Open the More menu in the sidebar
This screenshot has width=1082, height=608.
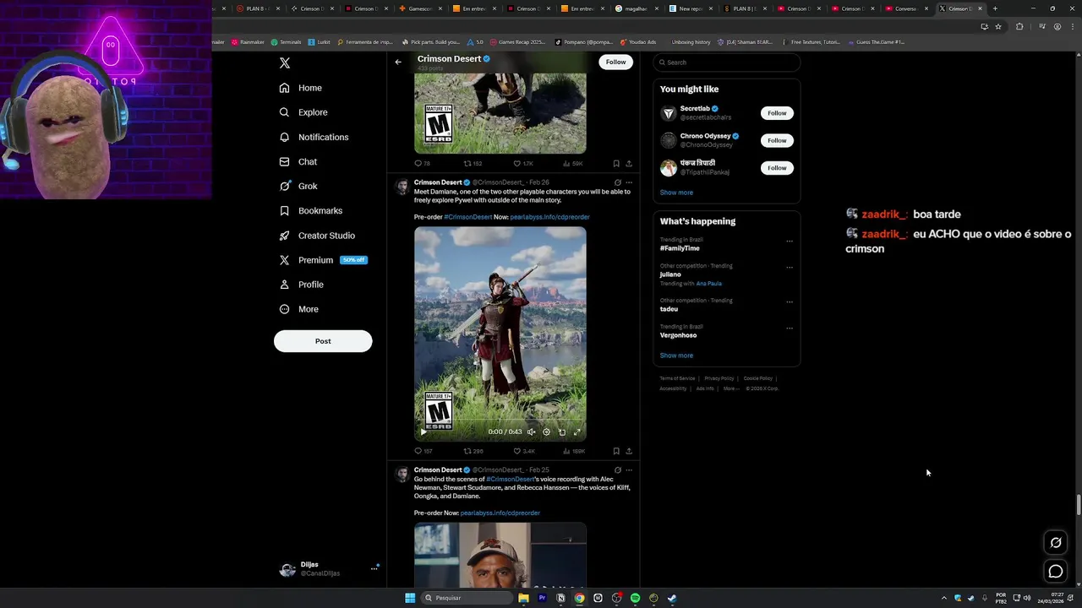tap(298, 309)
